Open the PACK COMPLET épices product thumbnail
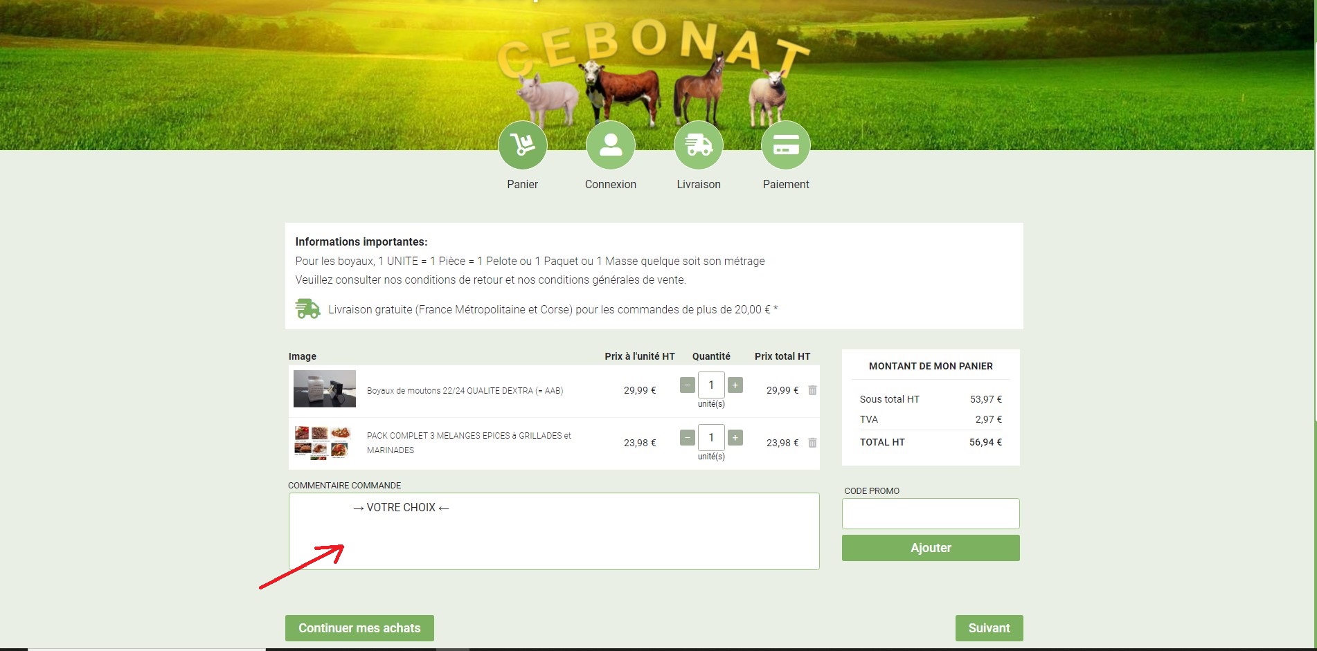The width and height of the screenshot is (1317, 651). coord(323,443)
